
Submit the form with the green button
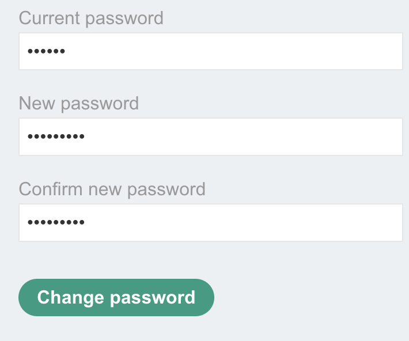[x=116, y=298]
